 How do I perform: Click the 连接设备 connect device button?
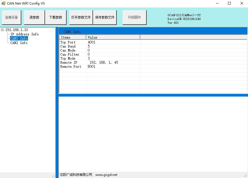(11, 17)
